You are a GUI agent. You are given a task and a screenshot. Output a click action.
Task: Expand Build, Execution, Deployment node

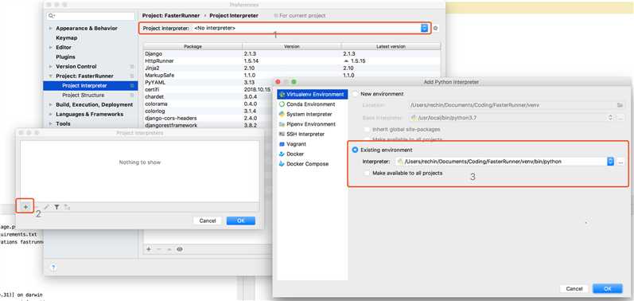coord(51,105)
